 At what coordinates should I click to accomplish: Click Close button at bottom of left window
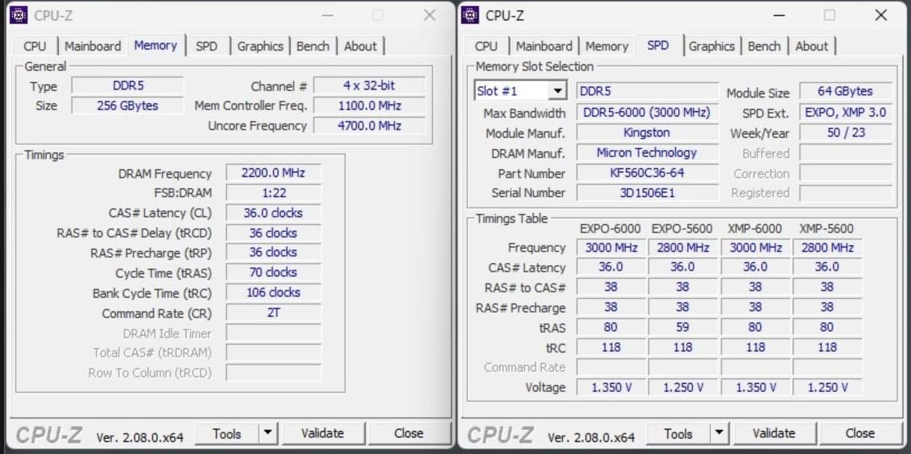pos(408,433)
